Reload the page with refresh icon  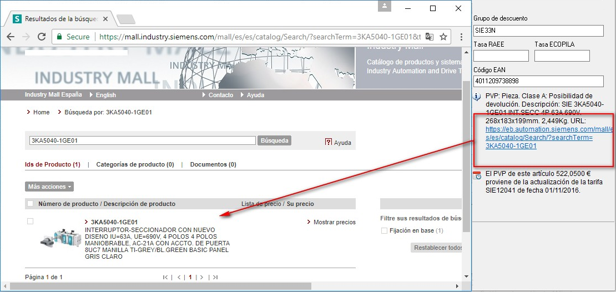(41, 37)
